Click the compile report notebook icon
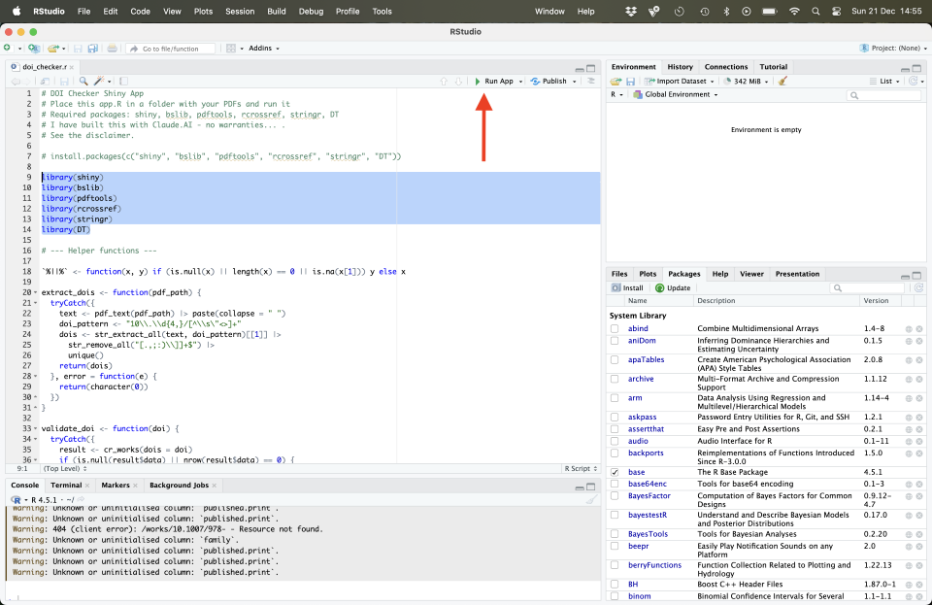This screenshot has height=605, width=932. coord(122,82)
